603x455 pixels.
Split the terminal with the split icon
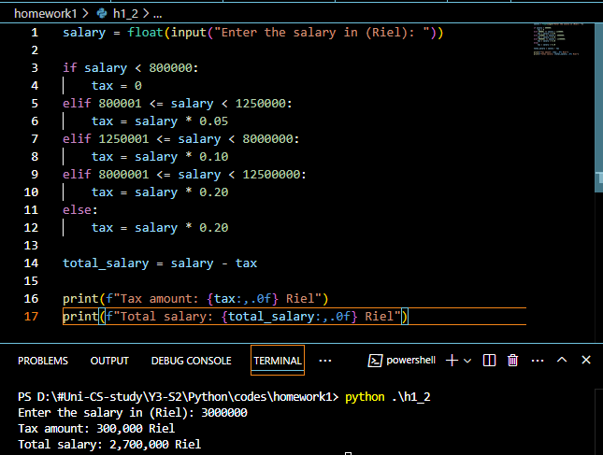[x=491, y=360]
